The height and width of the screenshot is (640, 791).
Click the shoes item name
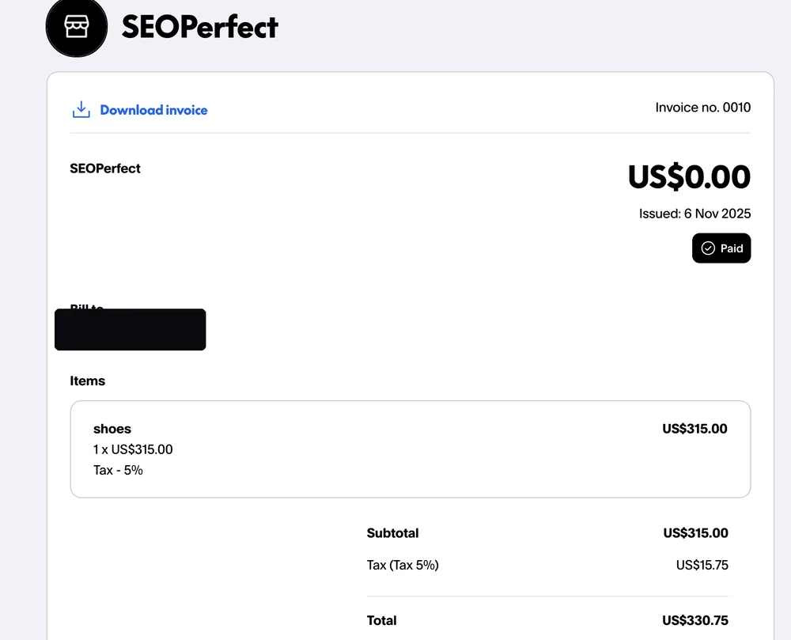[112, 429]
